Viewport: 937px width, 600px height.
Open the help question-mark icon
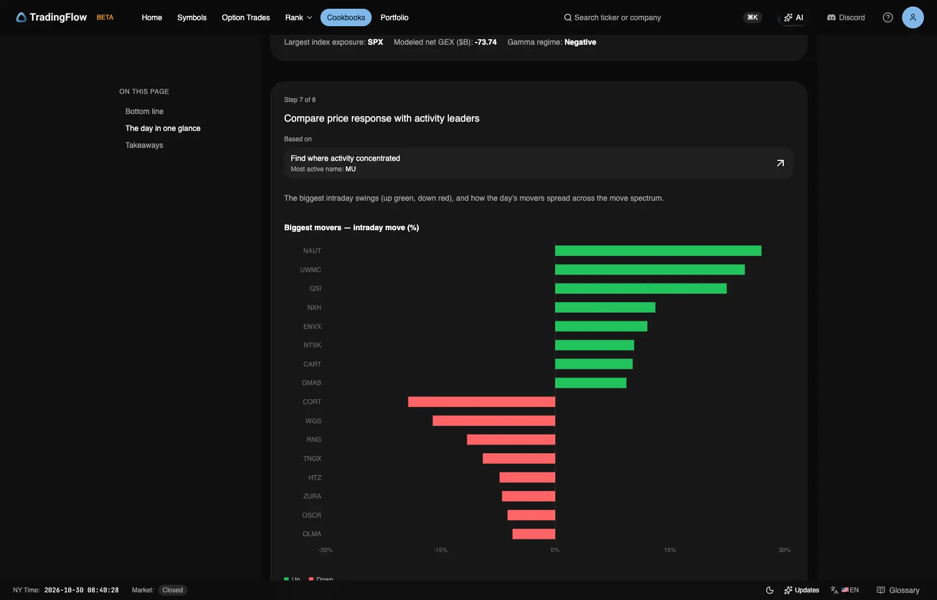coord(887,17)
